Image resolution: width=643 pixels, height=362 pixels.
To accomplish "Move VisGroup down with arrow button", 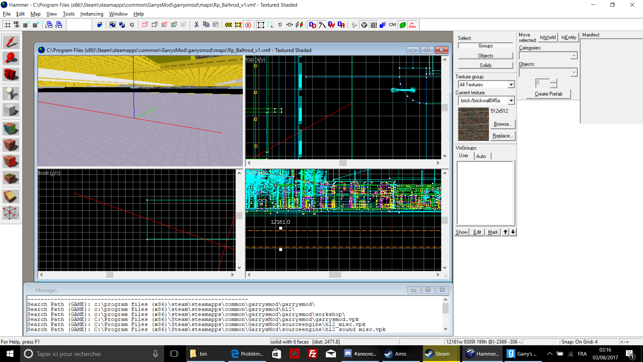I will 513,232.
